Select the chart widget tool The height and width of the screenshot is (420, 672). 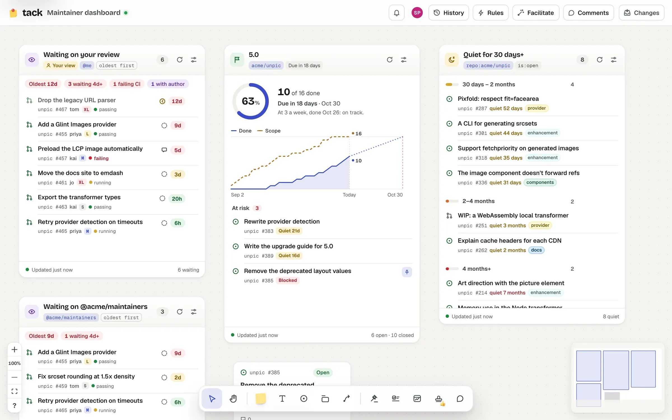(x=417, y=398)
